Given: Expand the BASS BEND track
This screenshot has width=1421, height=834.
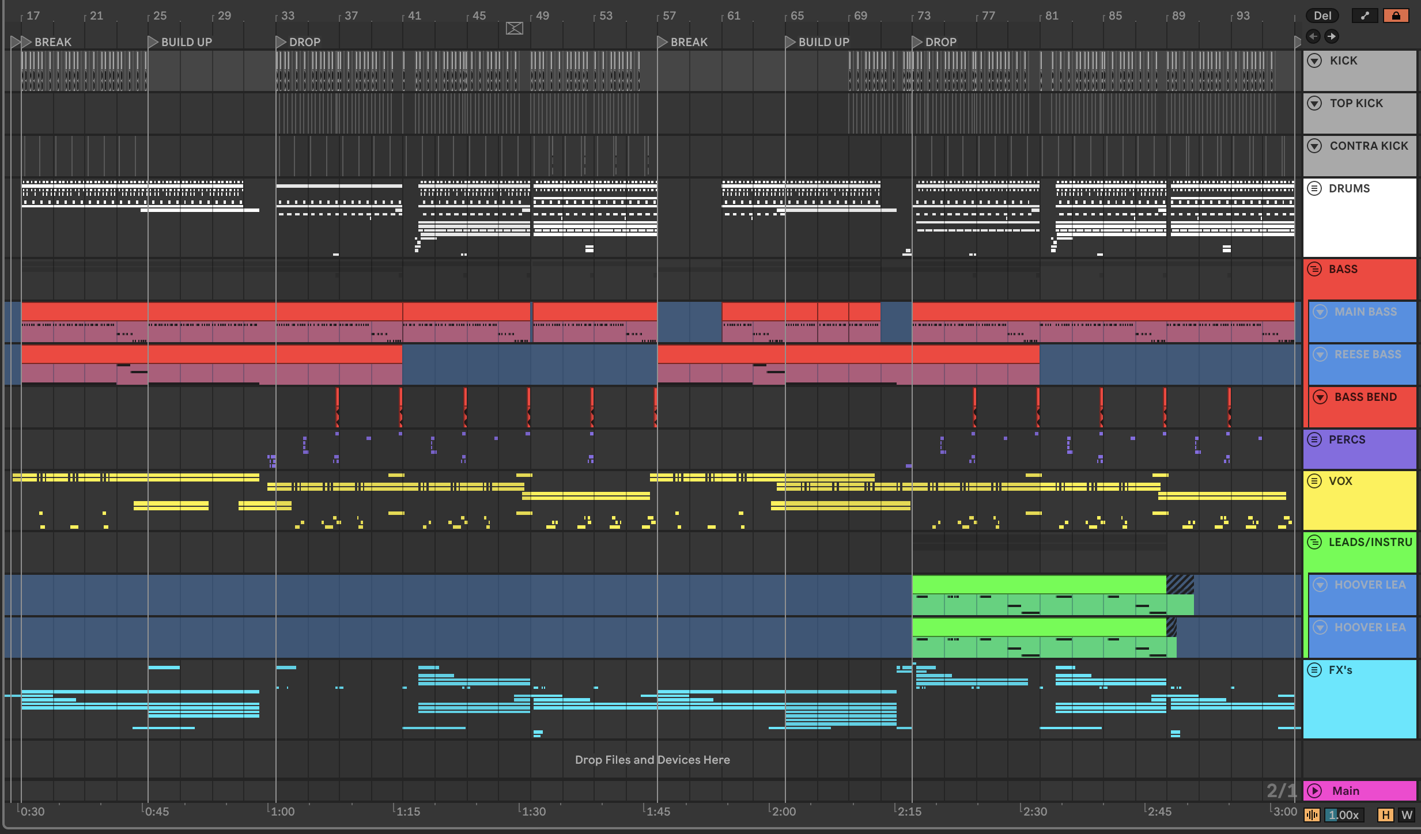Looking at the screenshot, I should [1320, 397].
